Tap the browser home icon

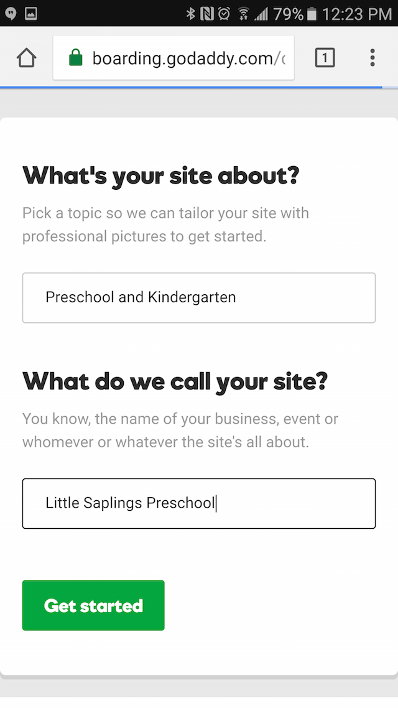[27, 58]
